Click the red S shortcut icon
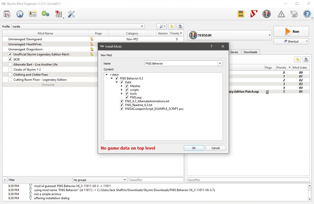 [x=254, y=14]
